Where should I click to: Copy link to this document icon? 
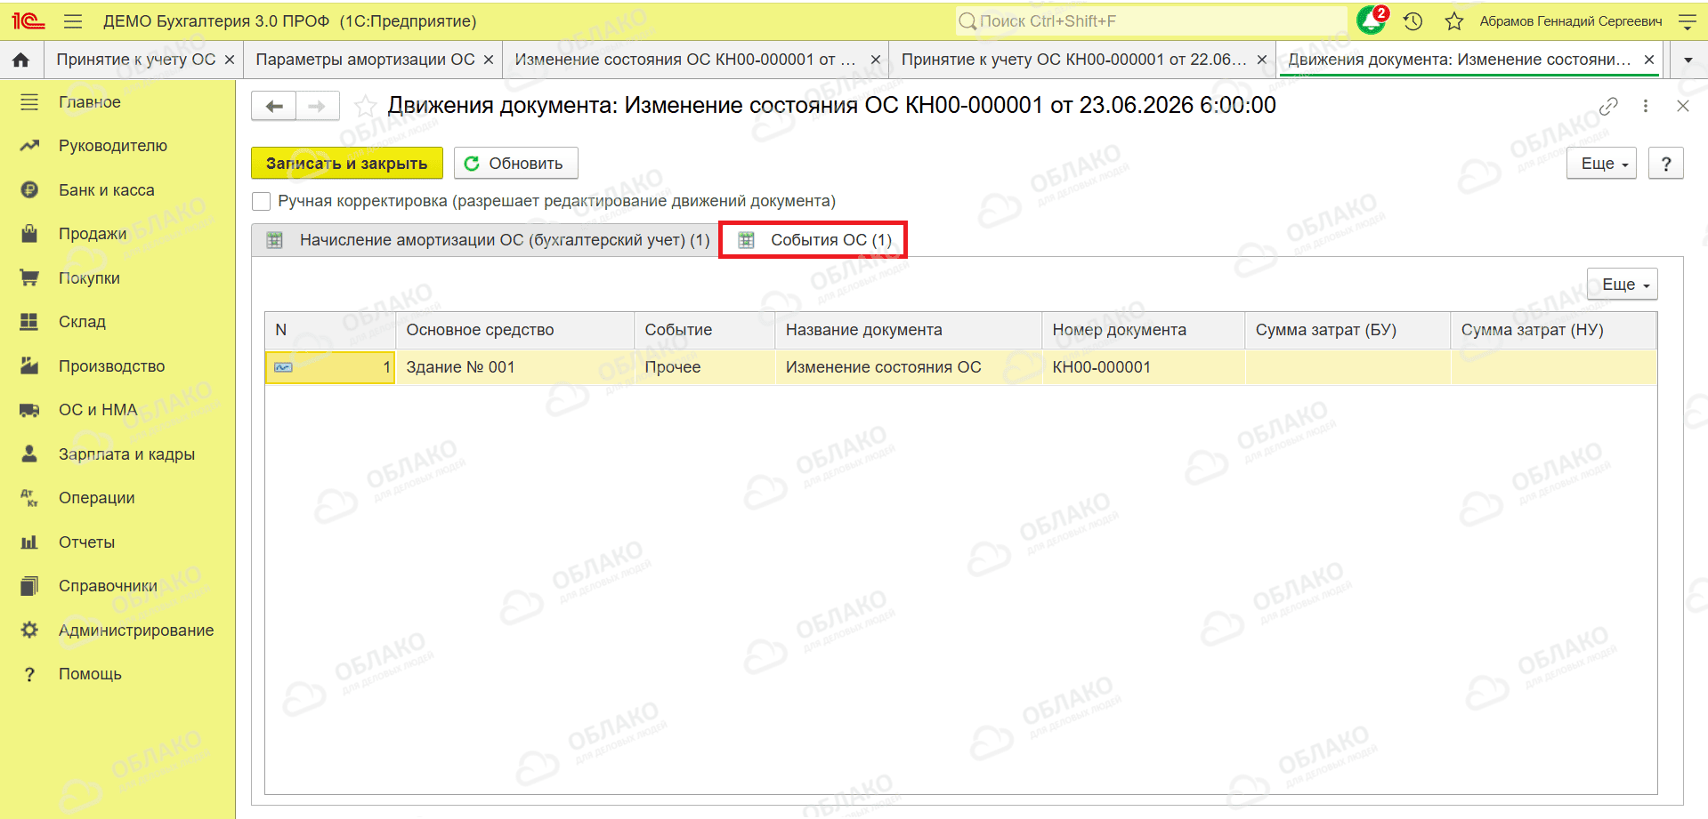[1608, 106]
